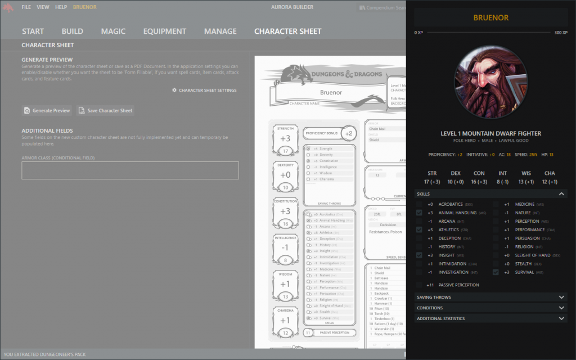Toggle the Athletics skill checkbox
The image size is (576, 360).
pos(419,229)
